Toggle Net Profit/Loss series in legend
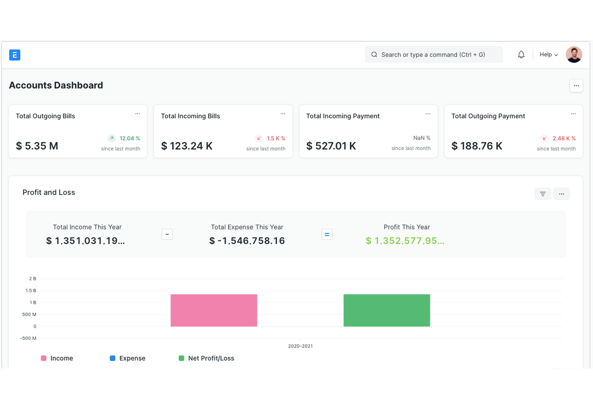 206,358
